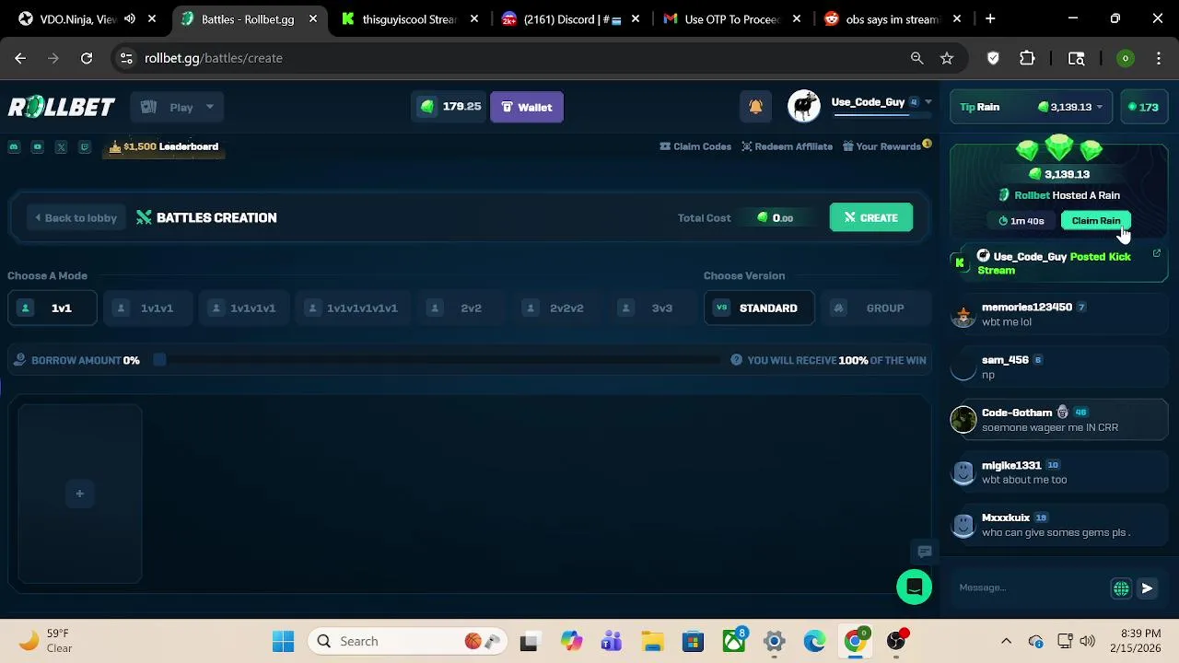This screenshot has width=1179, height=663.
Task: Adjust the Borrow Amount slider handle
Action: tap(159, 360)
